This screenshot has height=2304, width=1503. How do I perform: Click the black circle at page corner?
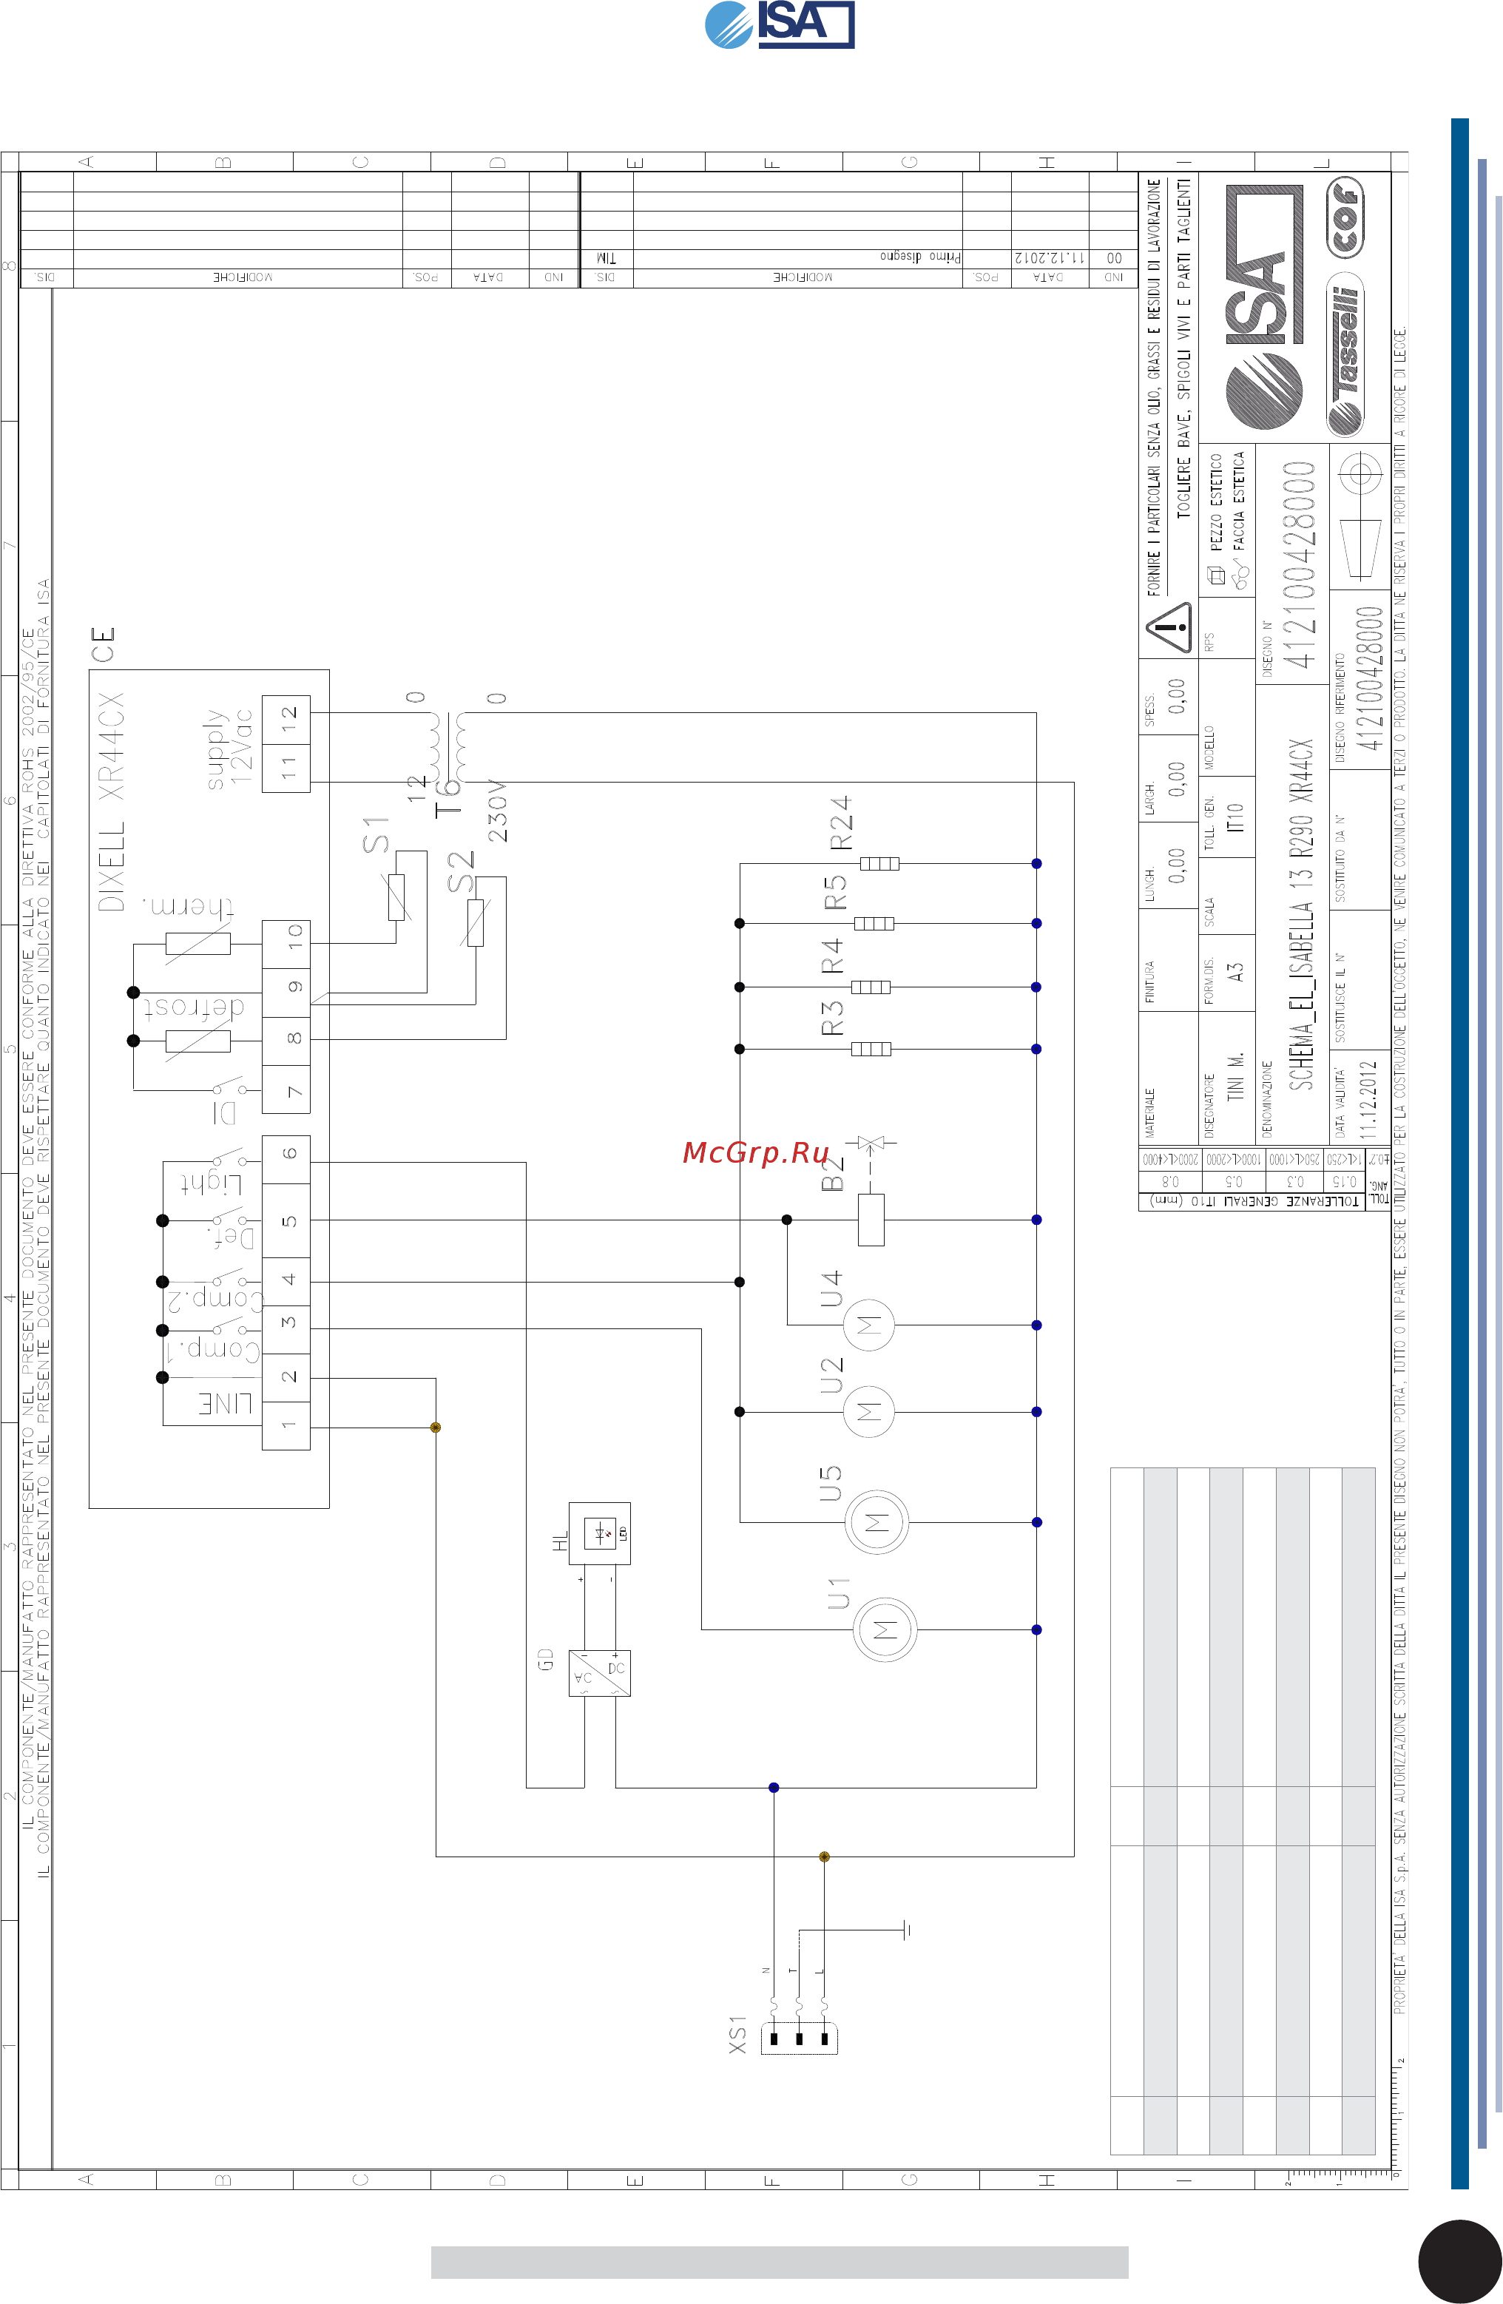(x=1460, y=2263)
